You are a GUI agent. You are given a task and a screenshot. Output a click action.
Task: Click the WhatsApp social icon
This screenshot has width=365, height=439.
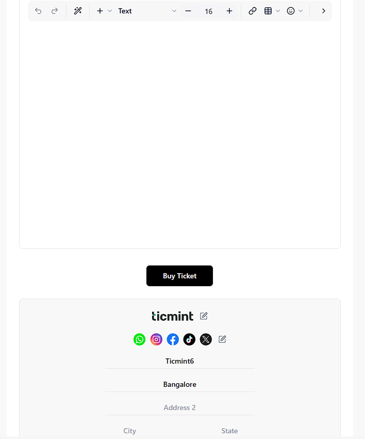(x=140, y=339)
